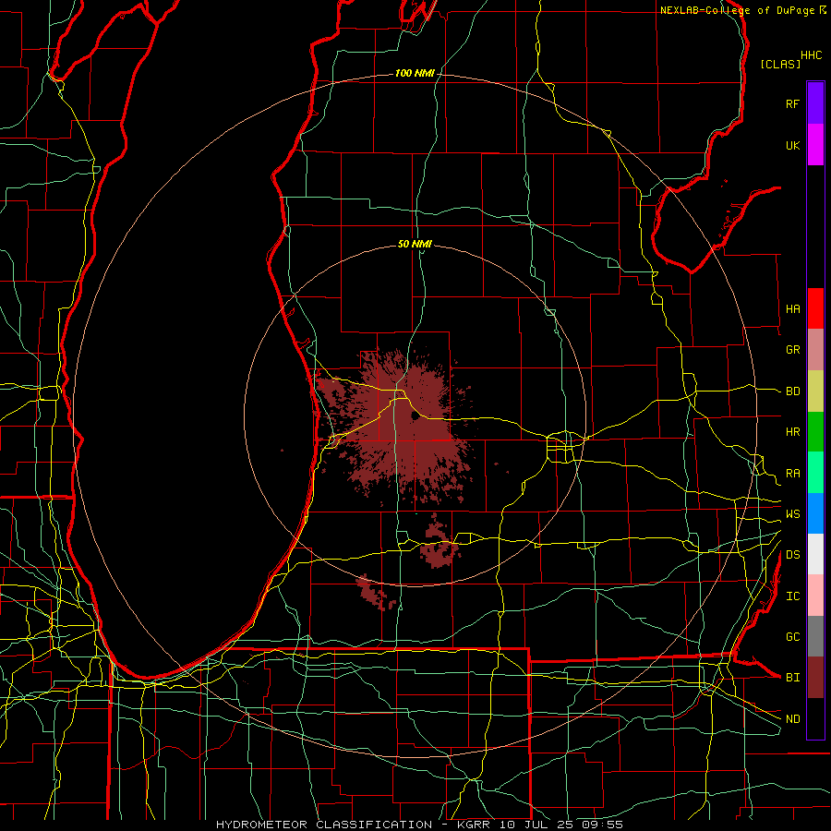Click the IC light pink legend swatch
831x831 pixels.
coord(815,596)
